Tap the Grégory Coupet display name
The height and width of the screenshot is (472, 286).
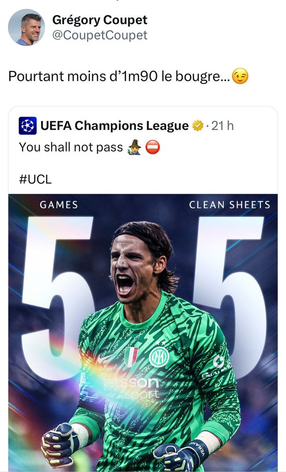click(100, 20)
